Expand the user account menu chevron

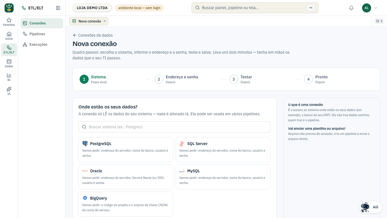click(376, 8)
